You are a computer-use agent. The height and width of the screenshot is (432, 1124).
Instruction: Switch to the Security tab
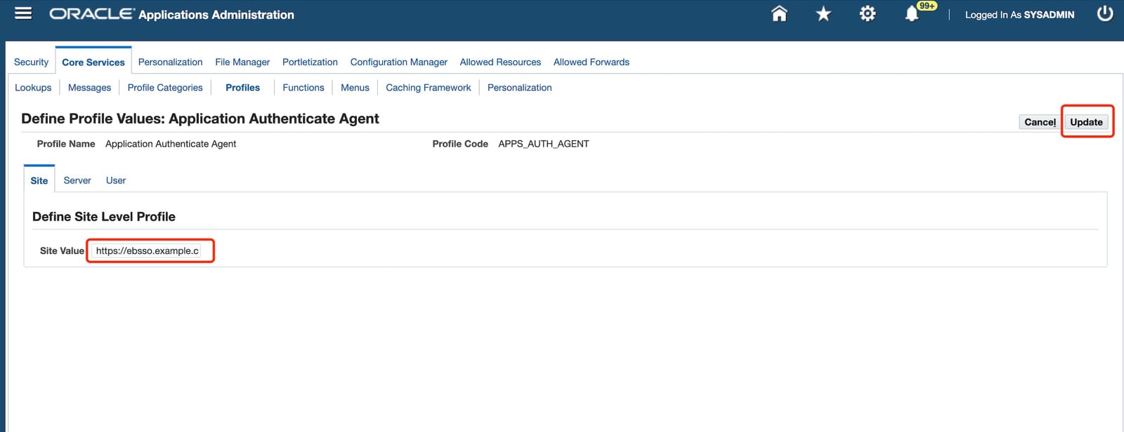(x=32, y=62)
